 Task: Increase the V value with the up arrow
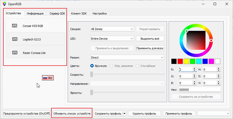click(218, 82)
